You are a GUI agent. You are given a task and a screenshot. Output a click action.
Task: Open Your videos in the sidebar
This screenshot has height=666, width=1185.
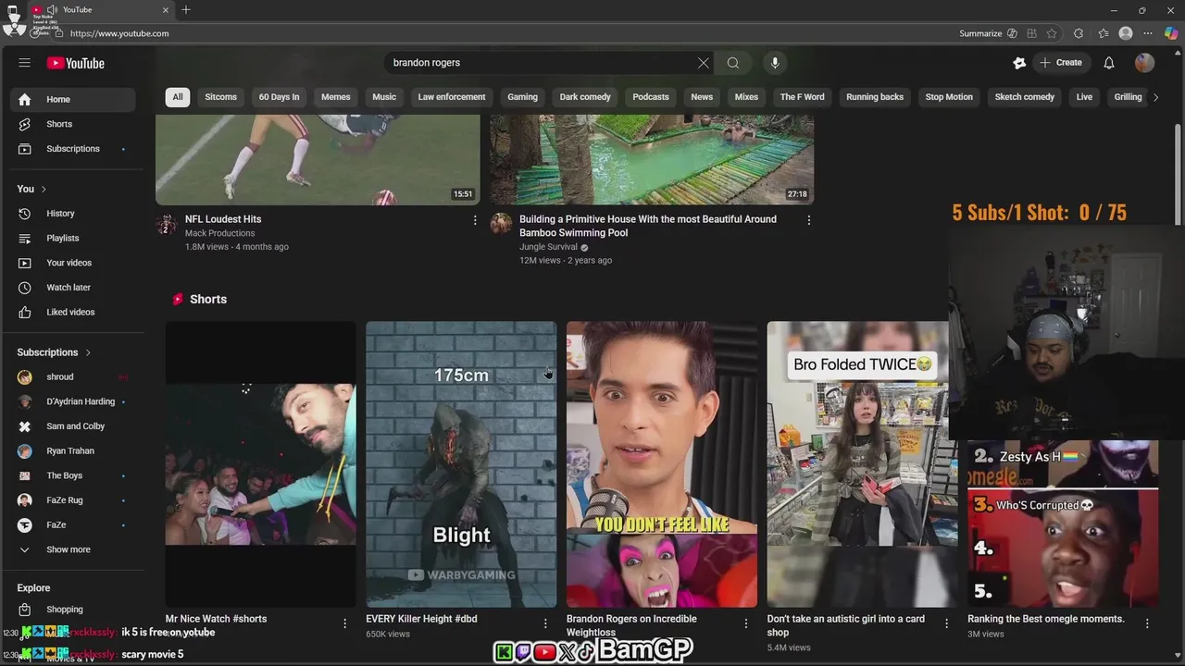73,263
